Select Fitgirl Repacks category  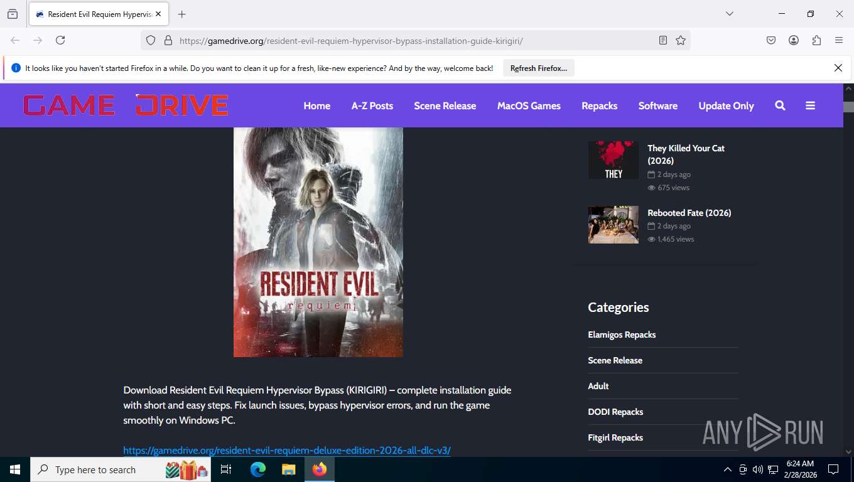click(x=615, y=437)
